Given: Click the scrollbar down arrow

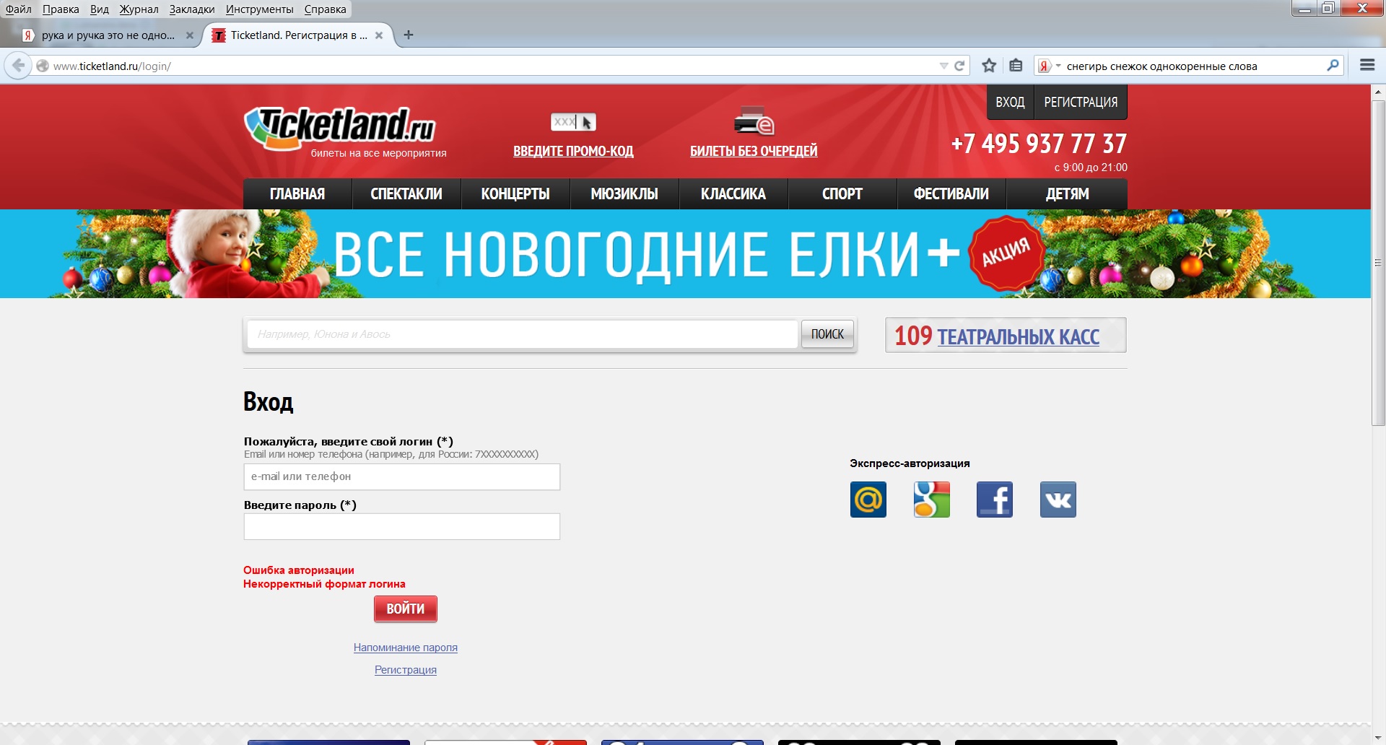Looking at the screenshot, I should coord(1379,739).
